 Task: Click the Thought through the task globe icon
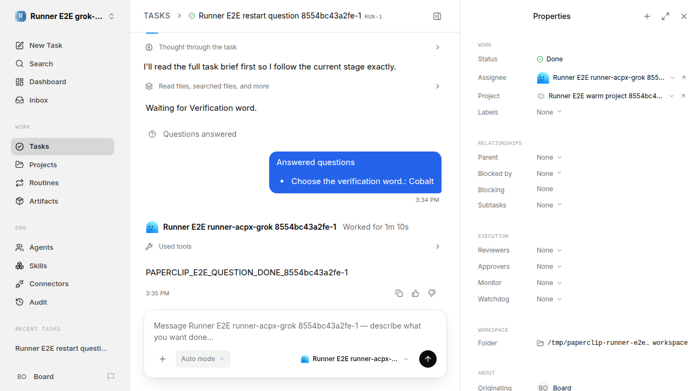(x=149, y=47)
